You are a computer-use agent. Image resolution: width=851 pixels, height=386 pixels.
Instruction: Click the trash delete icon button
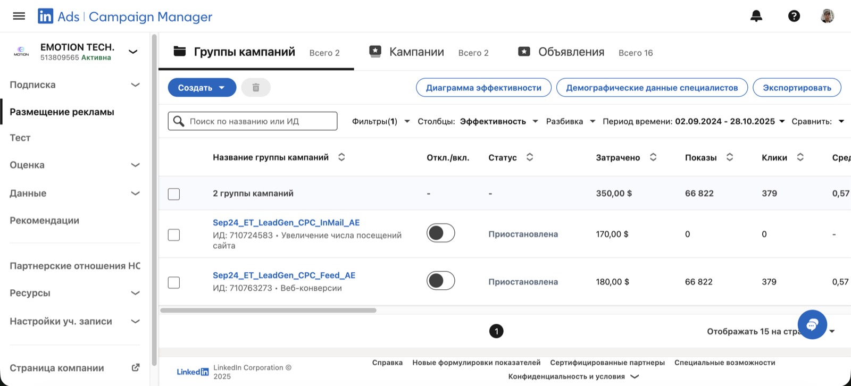(x=256, y=87)
